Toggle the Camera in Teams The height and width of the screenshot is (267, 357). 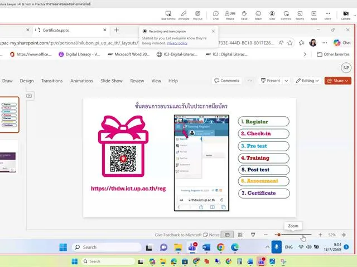pos(346,16)
